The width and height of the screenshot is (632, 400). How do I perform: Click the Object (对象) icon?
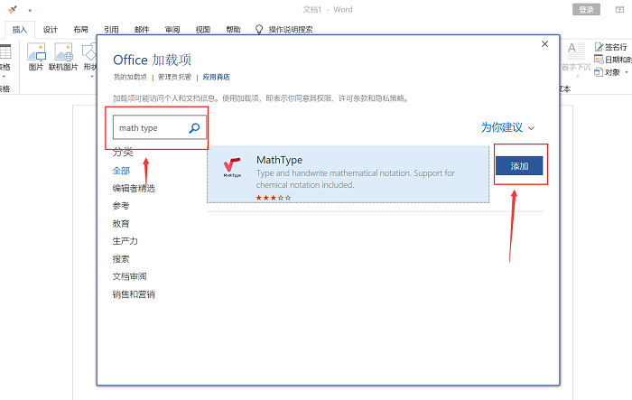click(598, 72)
